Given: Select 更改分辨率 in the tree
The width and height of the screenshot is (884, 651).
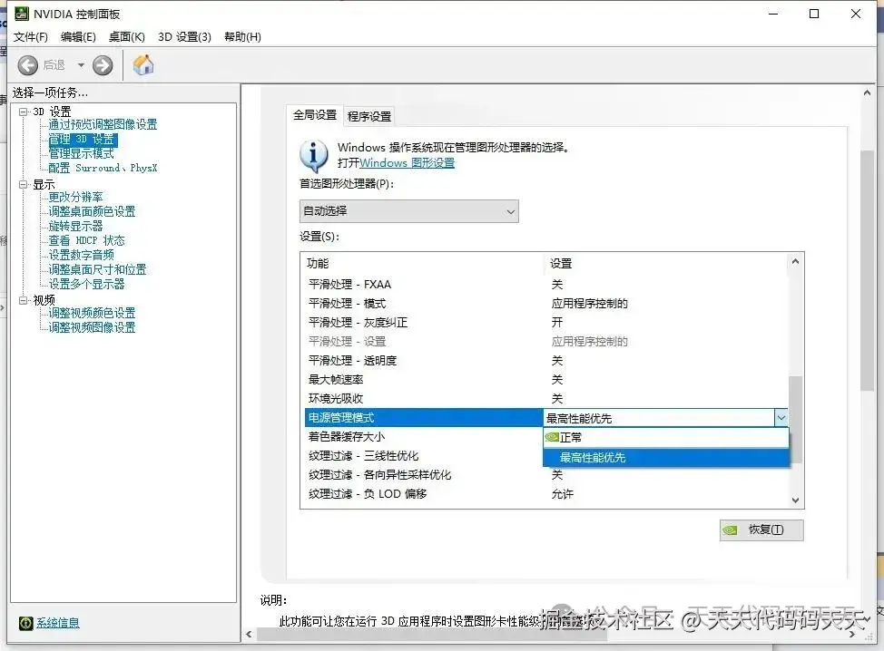Looking at the screenshot, I should coord(75,197).
